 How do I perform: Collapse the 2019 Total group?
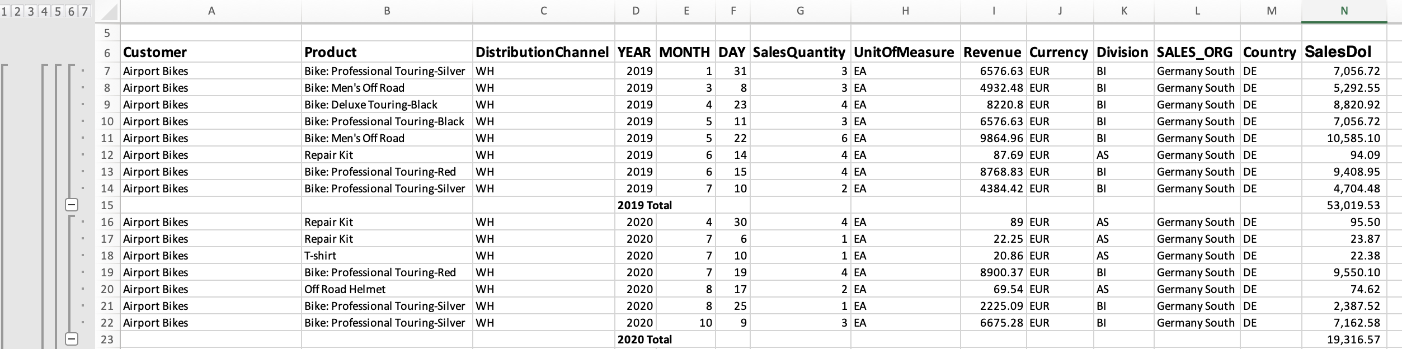pyautogui.click(x=72, y=205)
